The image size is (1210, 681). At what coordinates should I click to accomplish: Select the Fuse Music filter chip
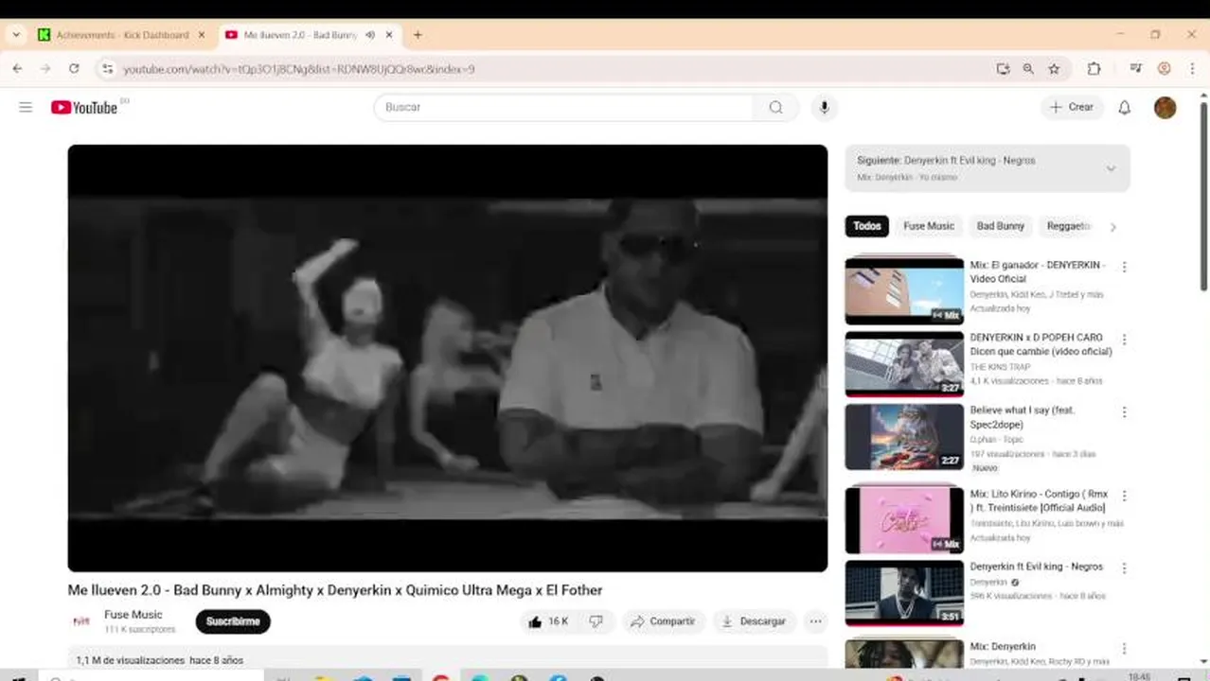(x=928, y=226)
